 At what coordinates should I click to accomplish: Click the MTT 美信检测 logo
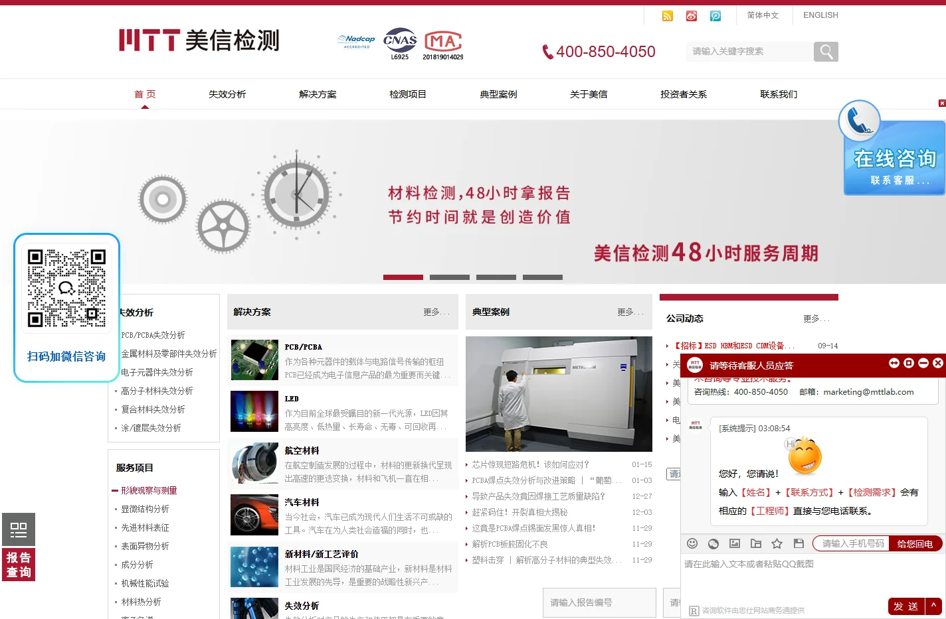[199, 40]
